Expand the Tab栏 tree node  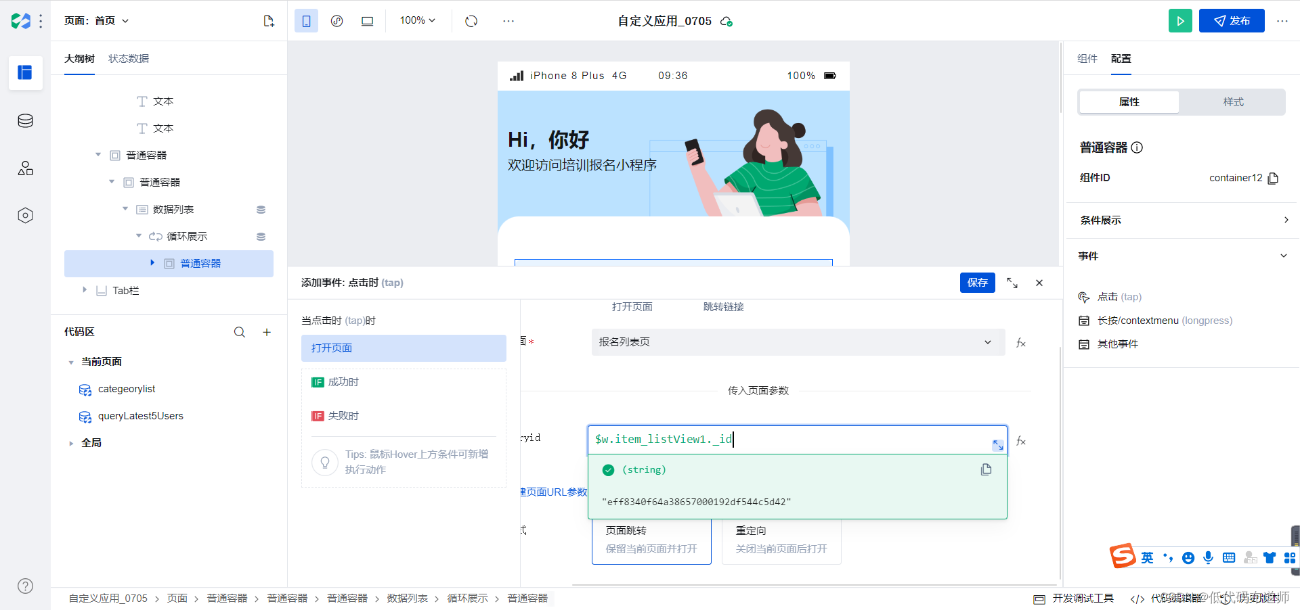[85, 289]
